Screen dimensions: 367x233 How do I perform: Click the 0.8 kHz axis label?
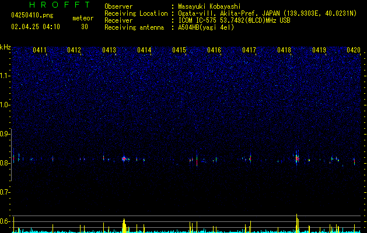tap(5, 163)
